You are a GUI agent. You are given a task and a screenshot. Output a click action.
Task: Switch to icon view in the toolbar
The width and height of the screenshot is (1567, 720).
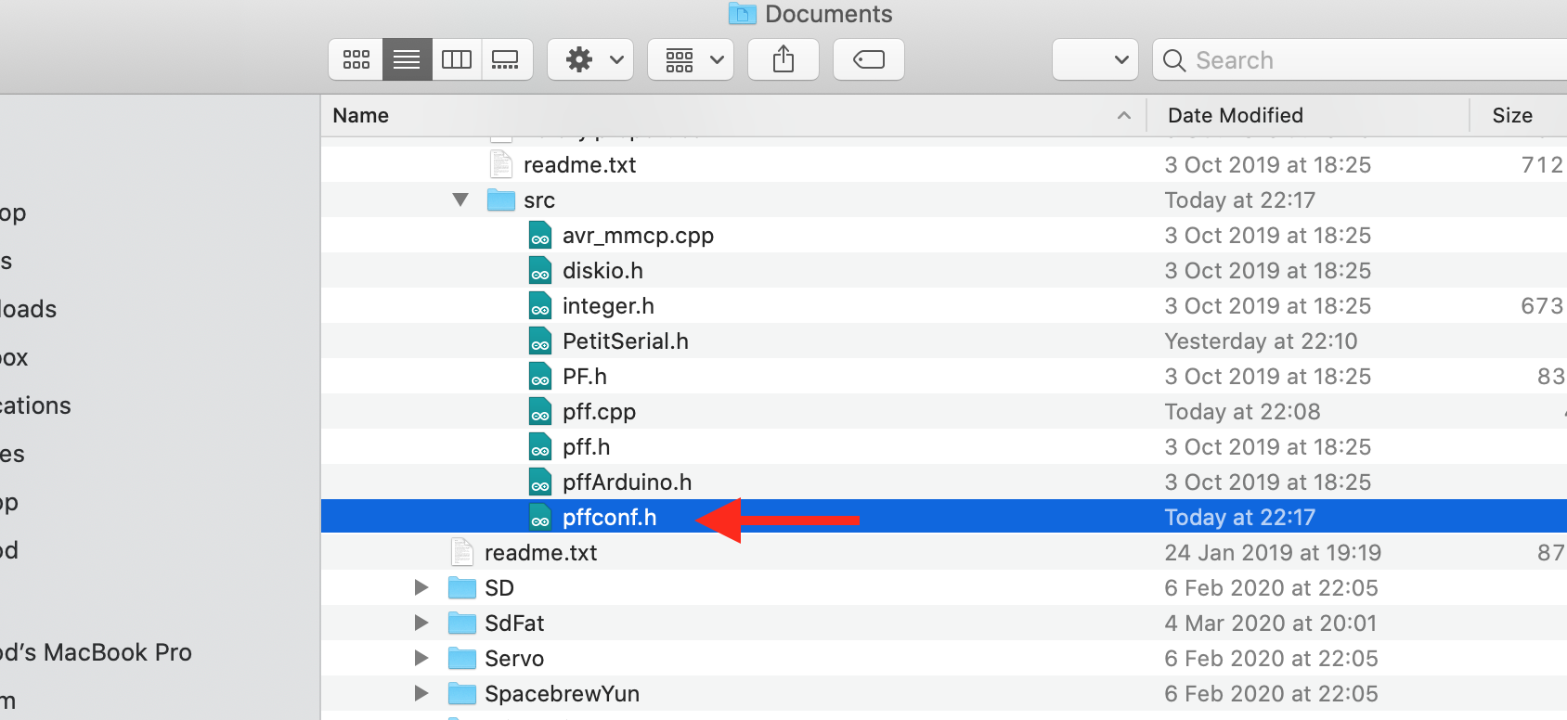pyautogui.click(x=356, y=60)
